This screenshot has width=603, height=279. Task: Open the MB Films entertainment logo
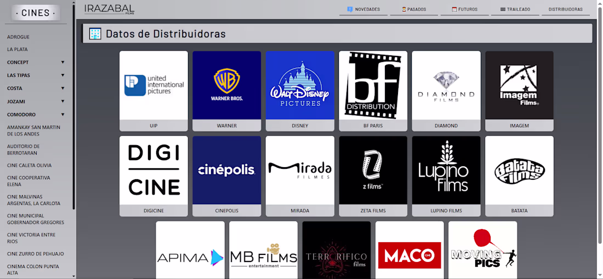[x=264, y=250]
